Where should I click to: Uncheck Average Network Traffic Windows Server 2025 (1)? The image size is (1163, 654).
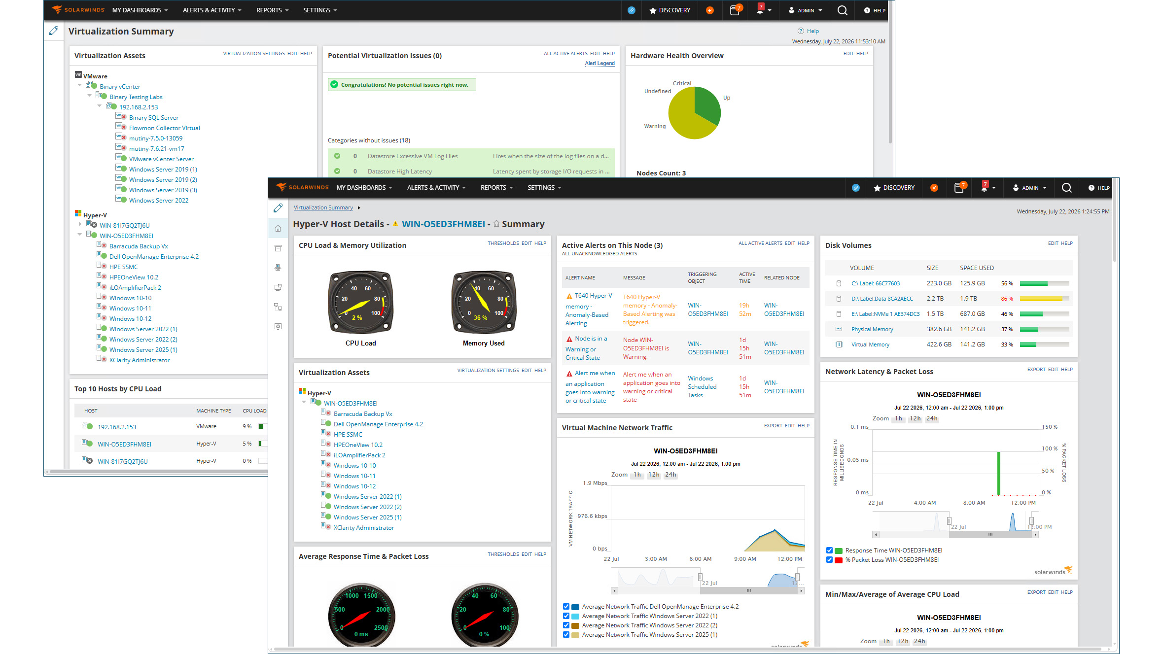(x=566, y=635)
